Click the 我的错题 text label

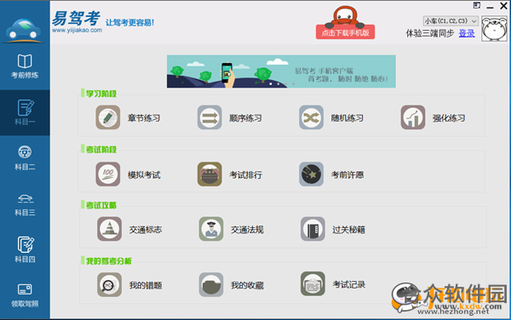146,285
